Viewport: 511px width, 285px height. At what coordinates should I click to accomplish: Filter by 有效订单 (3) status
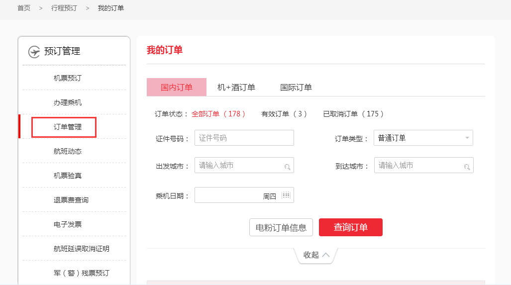(x=284, y=114)
